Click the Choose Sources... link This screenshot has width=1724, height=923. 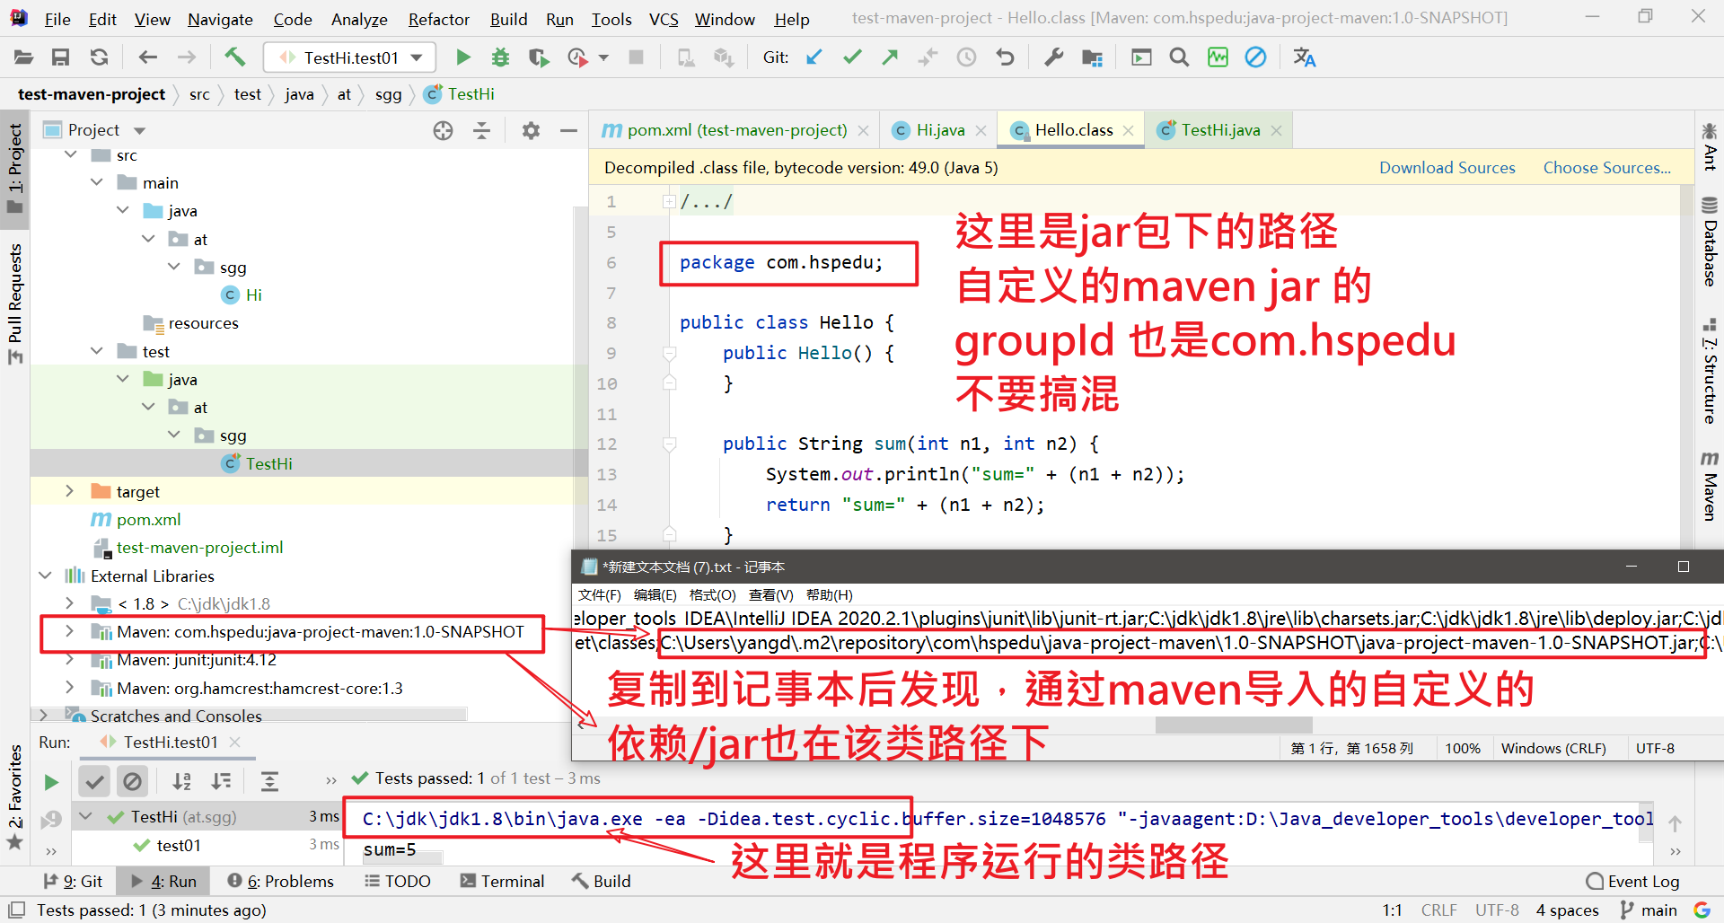1606,168
